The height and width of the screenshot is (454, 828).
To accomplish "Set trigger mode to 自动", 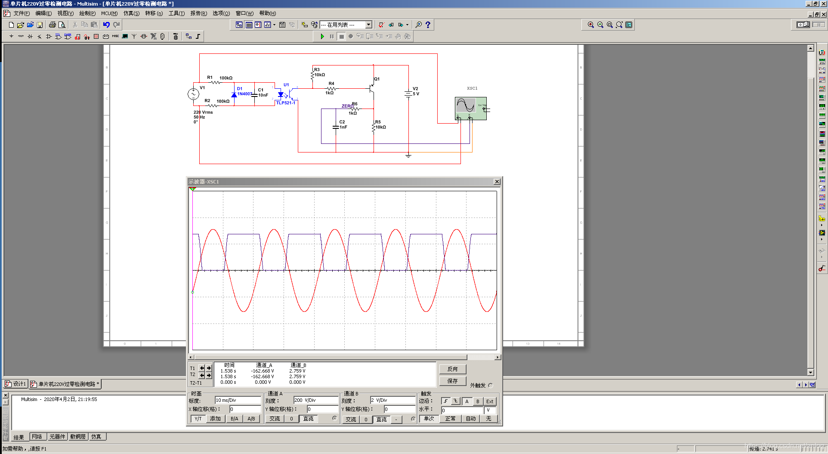I will (471, 419).
